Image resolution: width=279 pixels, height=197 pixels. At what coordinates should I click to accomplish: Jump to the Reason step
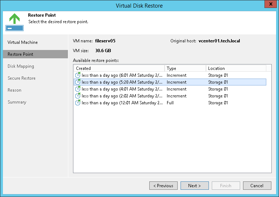(x=15, y=90)
